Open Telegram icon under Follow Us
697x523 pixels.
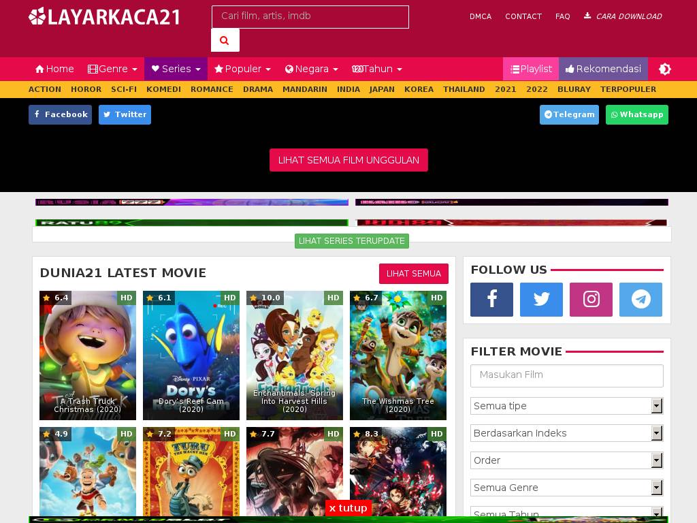641,300
